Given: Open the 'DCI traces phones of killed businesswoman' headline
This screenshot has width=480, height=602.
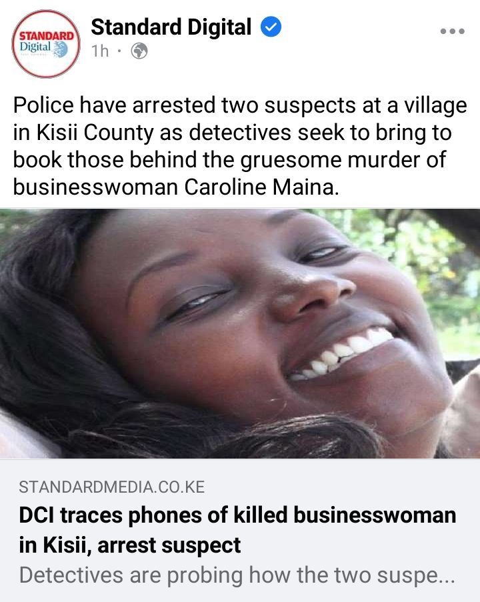Looking at the screenshot, I should (237, 515).
